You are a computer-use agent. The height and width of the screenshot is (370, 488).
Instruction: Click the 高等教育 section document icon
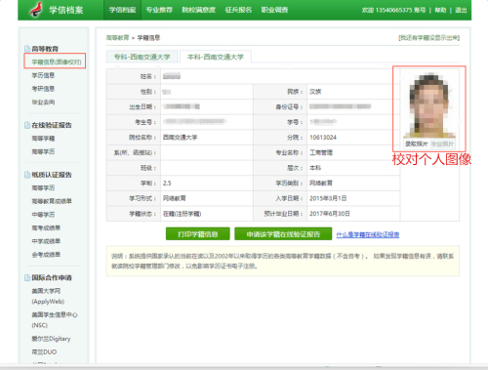[x=27, y=49]
